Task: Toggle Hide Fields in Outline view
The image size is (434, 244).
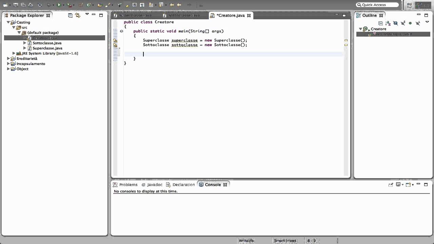Action: coord(395,23)
